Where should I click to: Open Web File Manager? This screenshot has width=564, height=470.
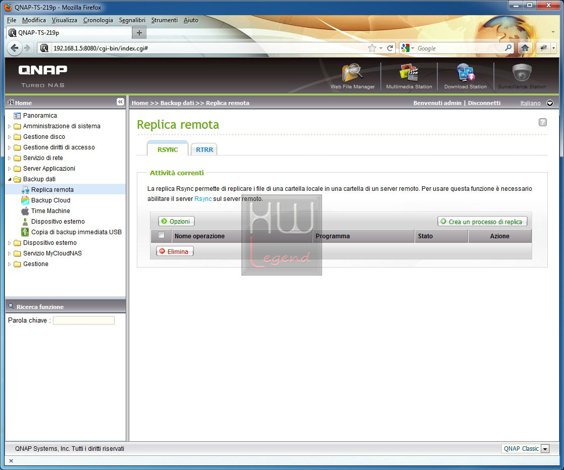click(x=352, y=76)
